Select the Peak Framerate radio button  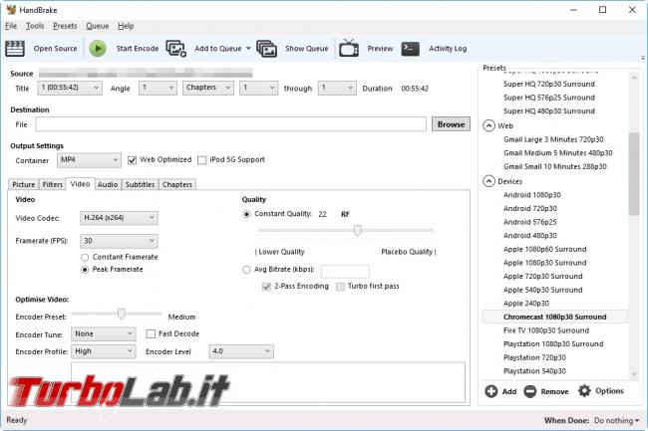[x=85, y=270]
